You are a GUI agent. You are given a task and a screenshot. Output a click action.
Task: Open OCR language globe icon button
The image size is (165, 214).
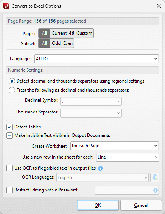point(155,177)
